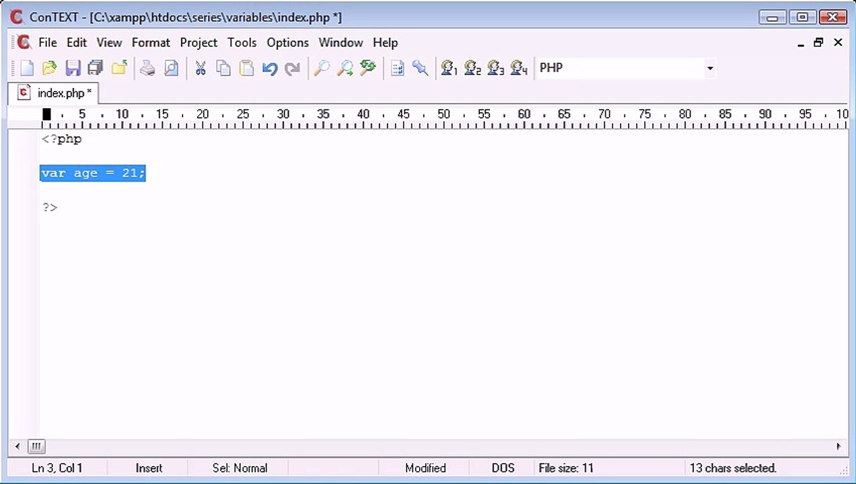The width and height of the screenshot is (856, 484).
Task: Click the 'Insert' status bar indicator
Action: pos(149,468)
